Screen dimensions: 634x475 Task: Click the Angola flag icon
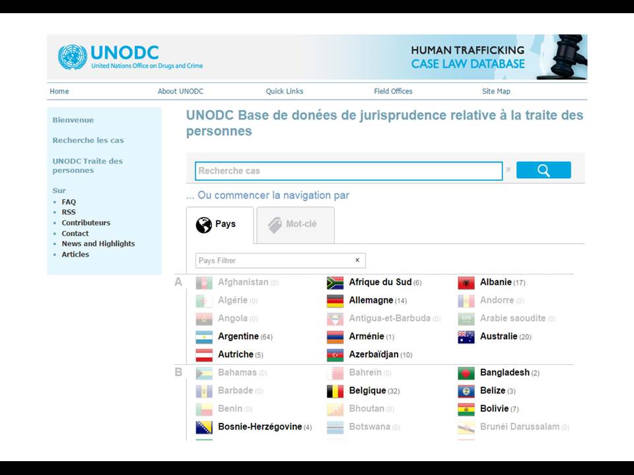pos(204,319)
